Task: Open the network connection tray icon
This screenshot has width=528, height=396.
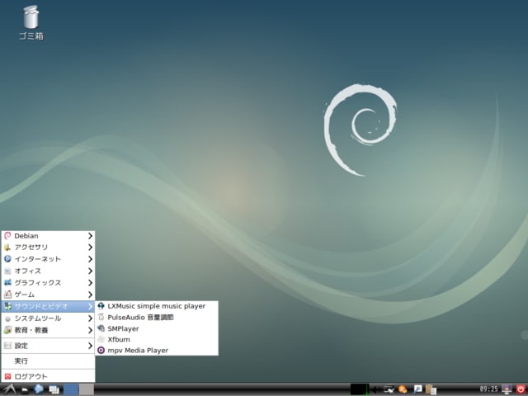Action: click(x=389, y=389)
